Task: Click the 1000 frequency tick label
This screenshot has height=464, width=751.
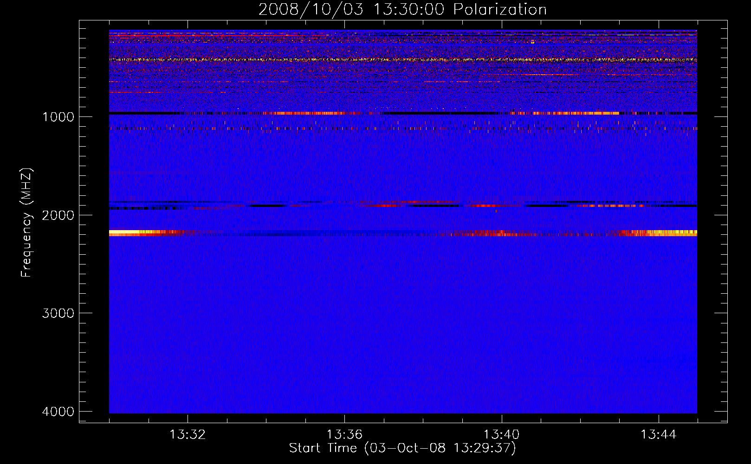Action: 58,117
